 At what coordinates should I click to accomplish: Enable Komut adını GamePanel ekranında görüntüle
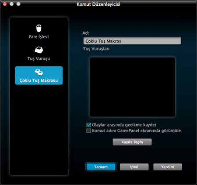point(88,131)
